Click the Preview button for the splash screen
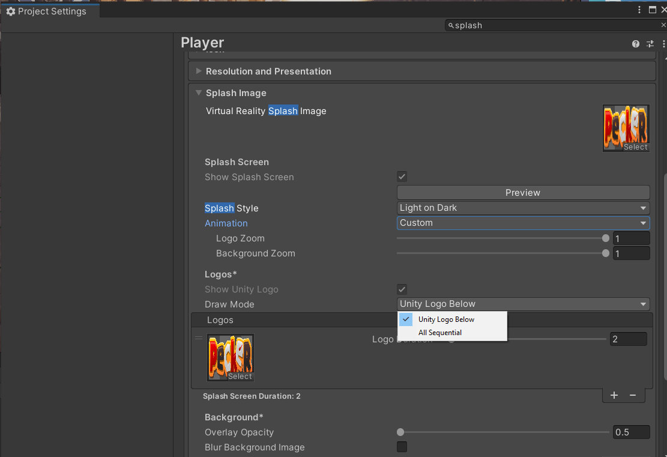This screenshot has height=457, width=667. click(x=522, y=192)
